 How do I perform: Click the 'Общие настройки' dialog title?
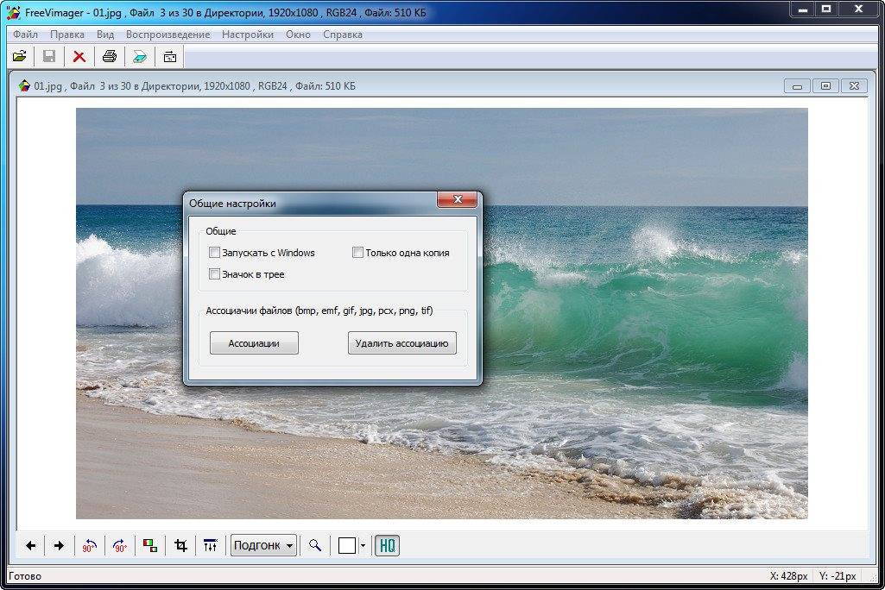click(x=232, y=203)
